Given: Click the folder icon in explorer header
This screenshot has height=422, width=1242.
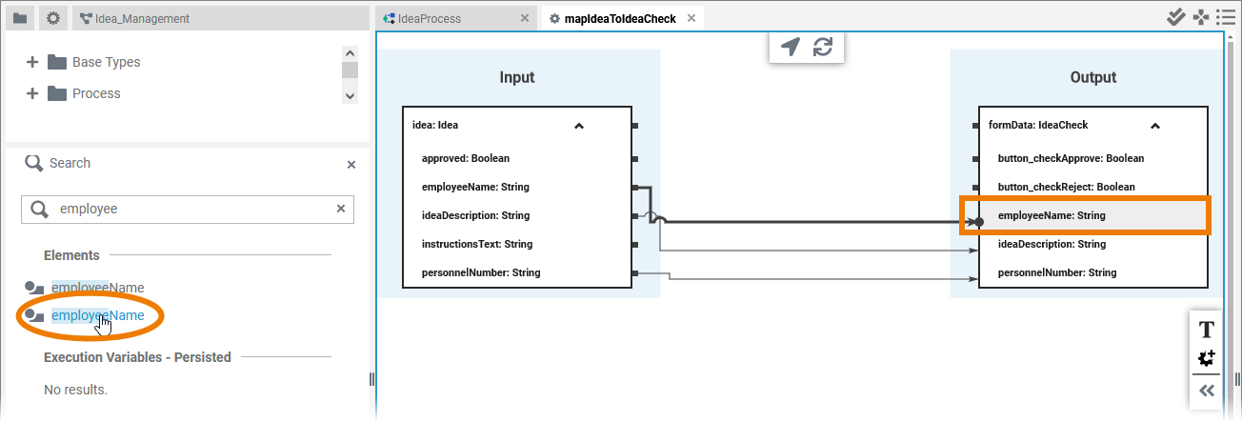Looking at the screenshot, I should coord(20,18).
